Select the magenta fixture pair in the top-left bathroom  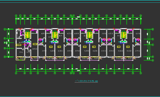coord(21,33)
